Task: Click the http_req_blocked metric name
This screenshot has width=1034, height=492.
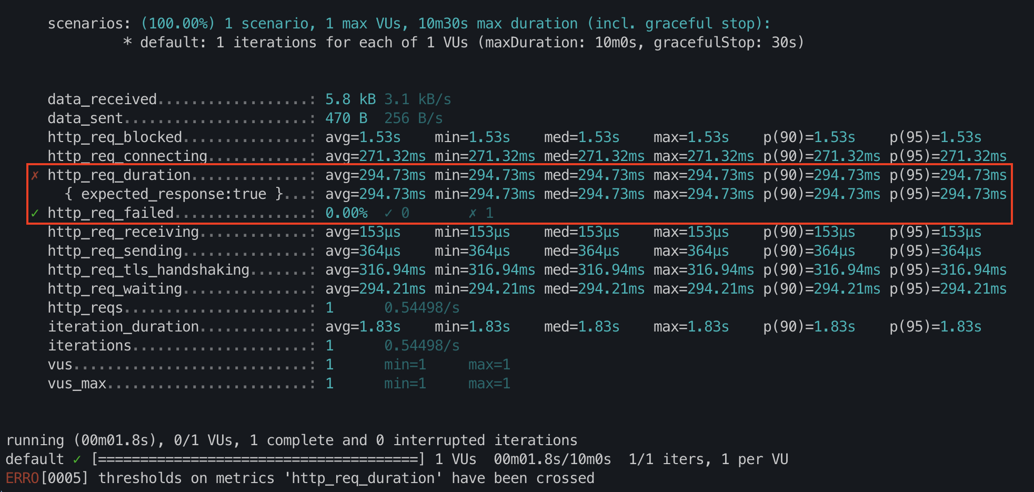Action: (x=115, y=137)
